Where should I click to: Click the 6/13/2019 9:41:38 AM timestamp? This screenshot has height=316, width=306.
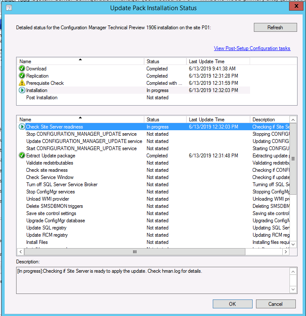tap(212, 69)
